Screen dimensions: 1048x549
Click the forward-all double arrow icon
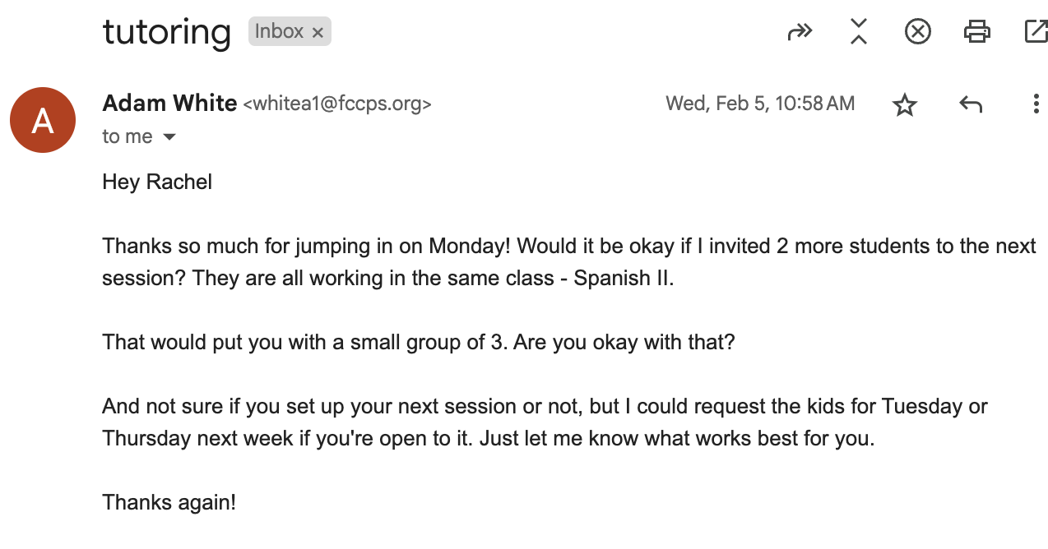click(800, 32)
